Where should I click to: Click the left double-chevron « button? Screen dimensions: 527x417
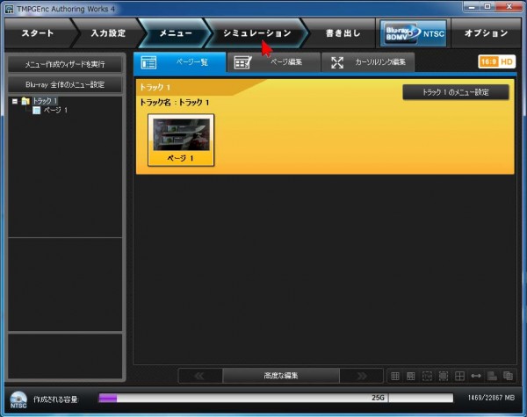[x=199, y=376]
